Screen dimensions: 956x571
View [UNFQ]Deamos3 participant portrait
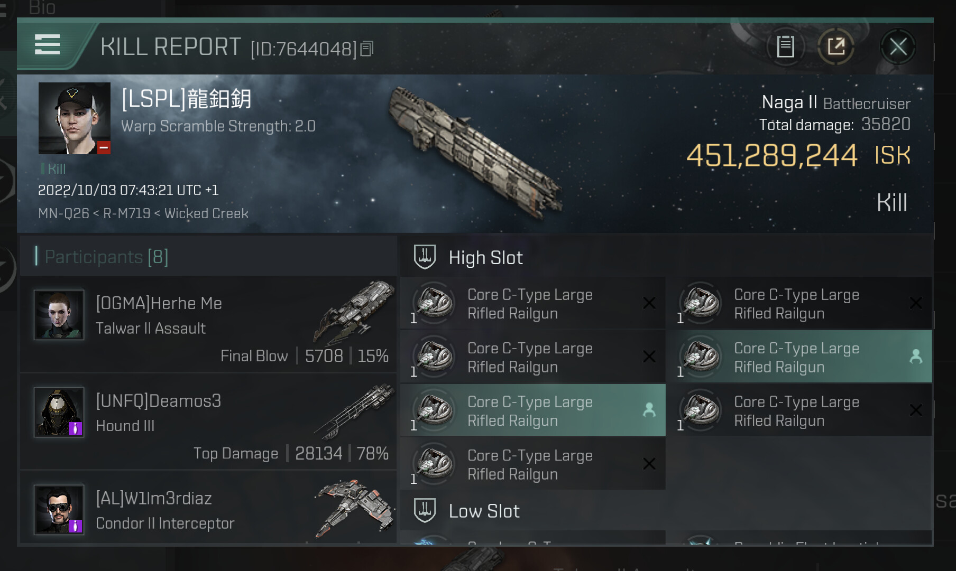coord(59,412)
